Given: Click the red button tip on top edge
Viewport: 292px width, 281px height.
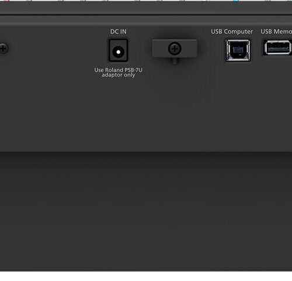Looking at the screenshot, I should tap(6, 1).
